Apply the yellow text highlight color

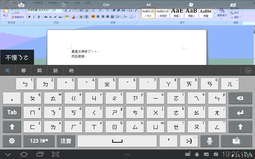tap(67, 17)
